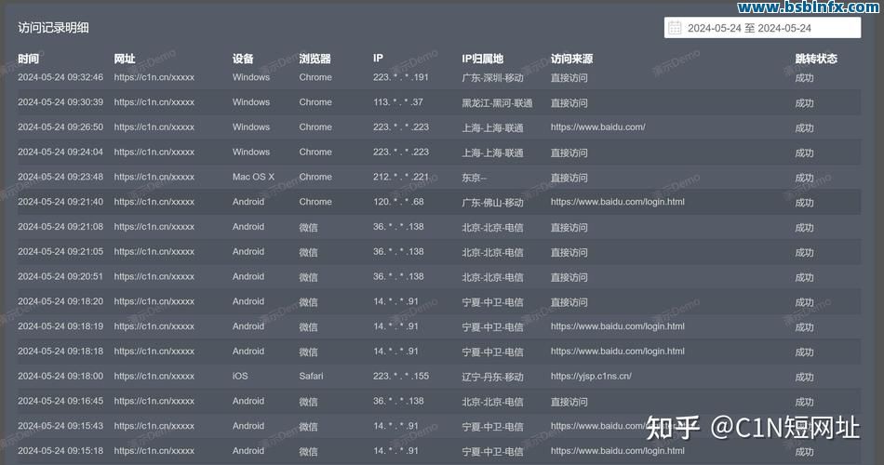
Task: Click 微信 browser in 09:21:08 row
Action: [308, 227]
